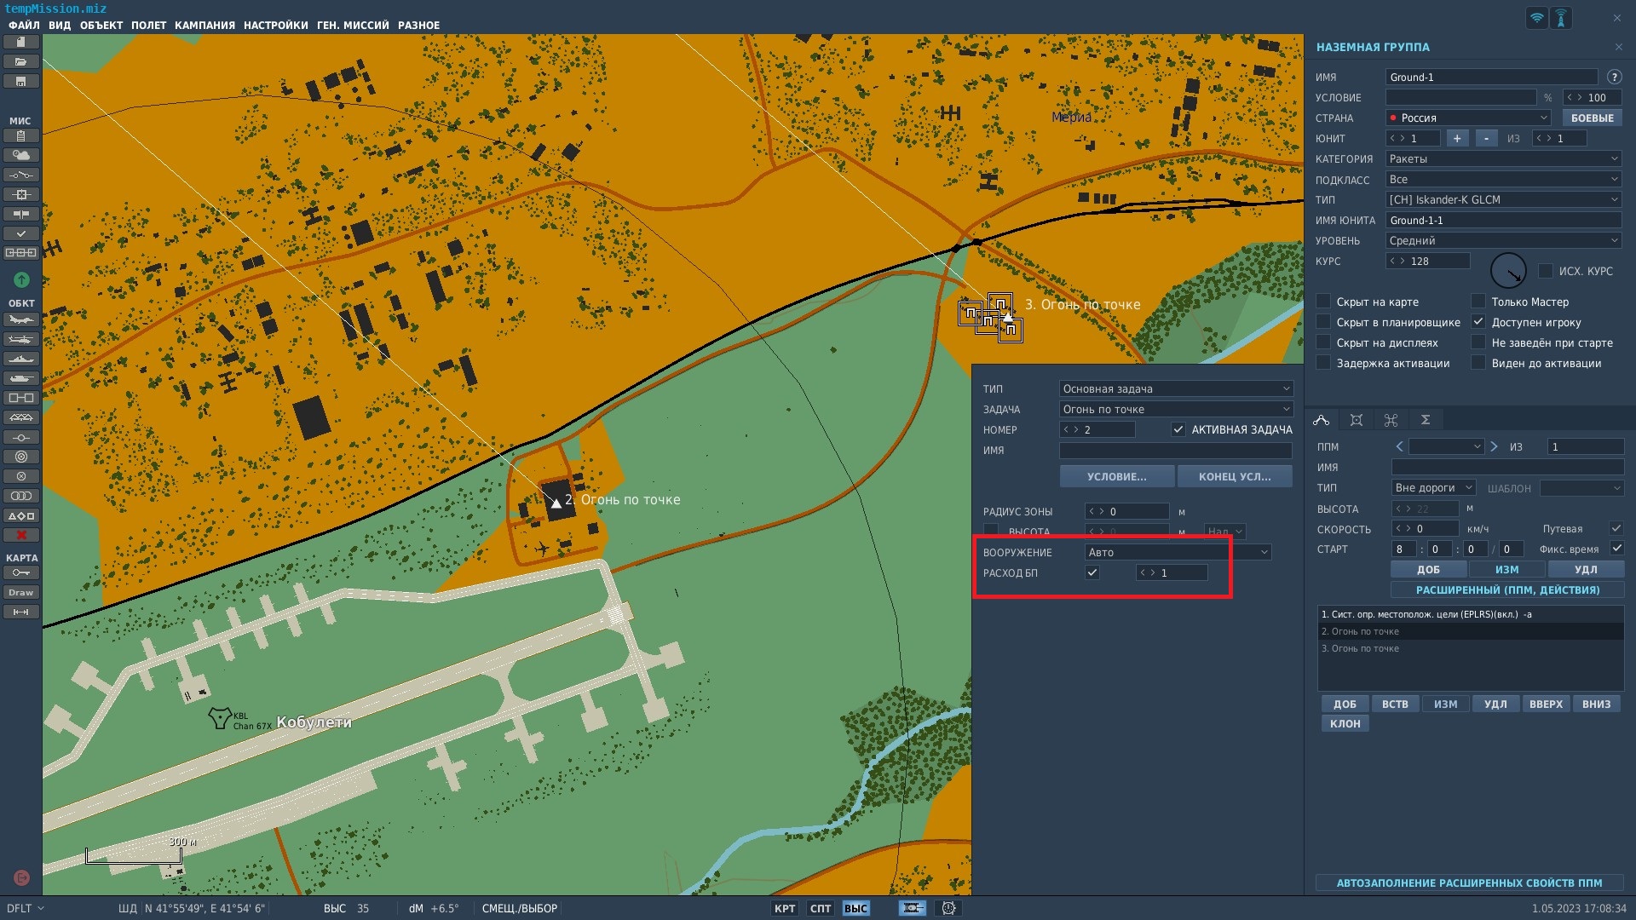Select the ground vehicle (tank) placement tool
The image size is (1636, 920).
21,379
